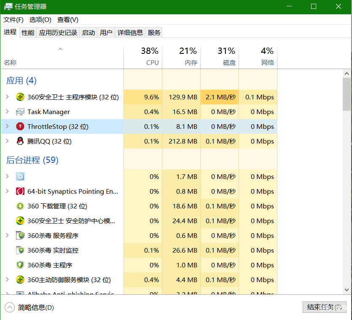Click the 212.8 MB memory value
The height and width of the screenshot is (320, 352).
click(x=183, y=141)
